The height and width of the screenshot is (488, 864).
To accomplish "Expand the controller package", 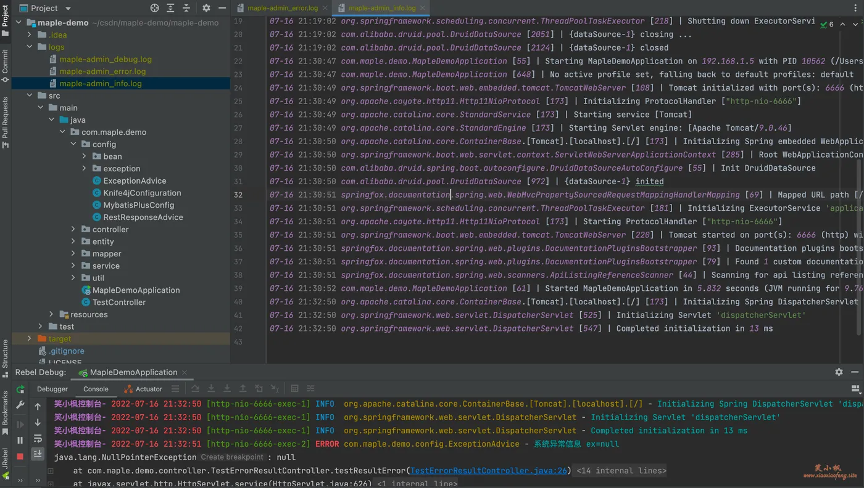I will [73, 229].
